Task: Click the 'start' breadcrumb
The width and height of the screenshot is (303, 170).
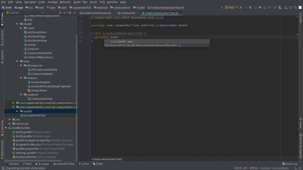Action: (x=7, y=8)
